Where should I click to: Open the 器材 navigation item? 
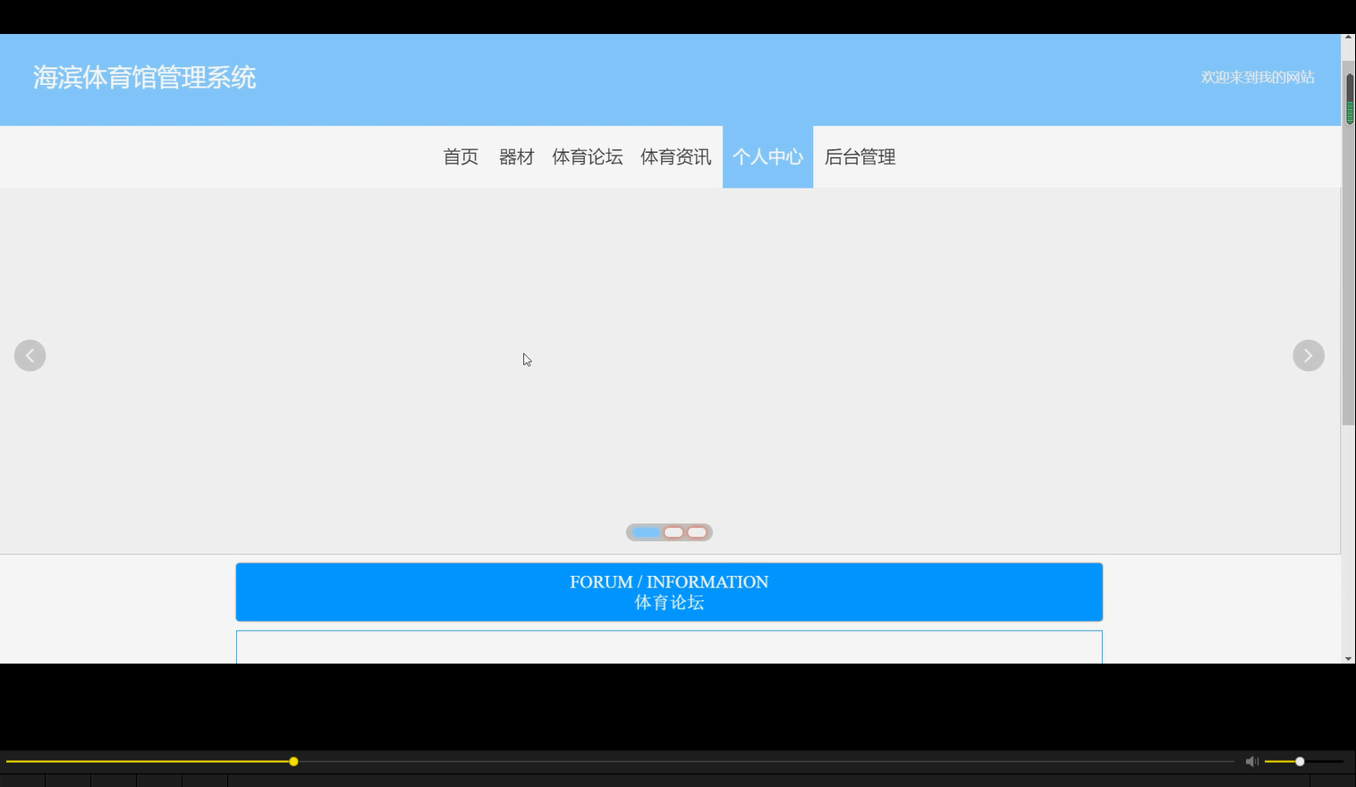pos(516,157)
